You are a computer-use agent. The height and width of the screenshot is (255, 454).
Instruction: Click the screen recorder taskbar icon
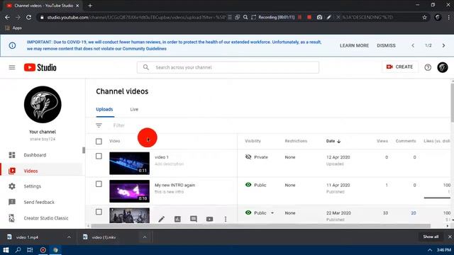pos(43,250)
